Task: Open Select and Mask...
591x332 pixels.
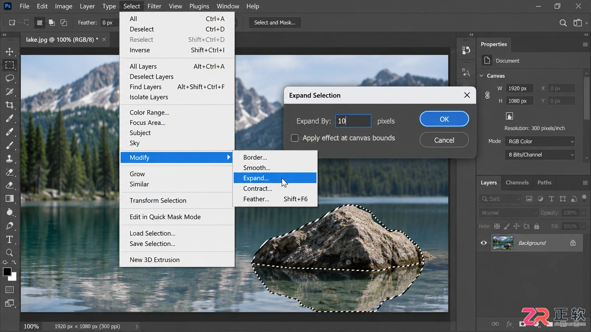Action: (x=275, y=23)
